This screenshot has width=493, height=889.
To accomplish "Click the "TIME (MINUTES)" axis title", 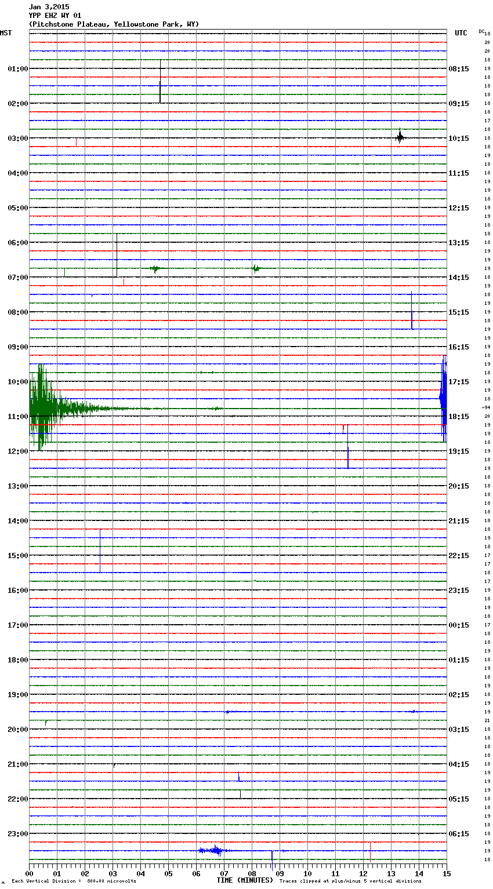I will pos(245,880).
